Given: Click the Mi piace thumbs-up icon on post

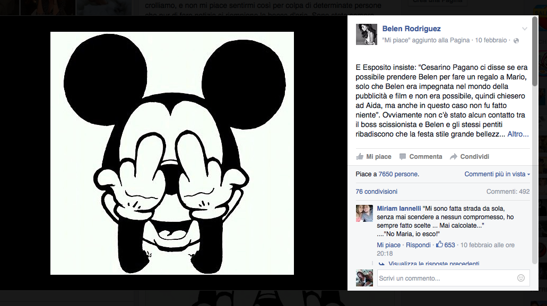Looking at the screenshot, I should pos(360,157).
